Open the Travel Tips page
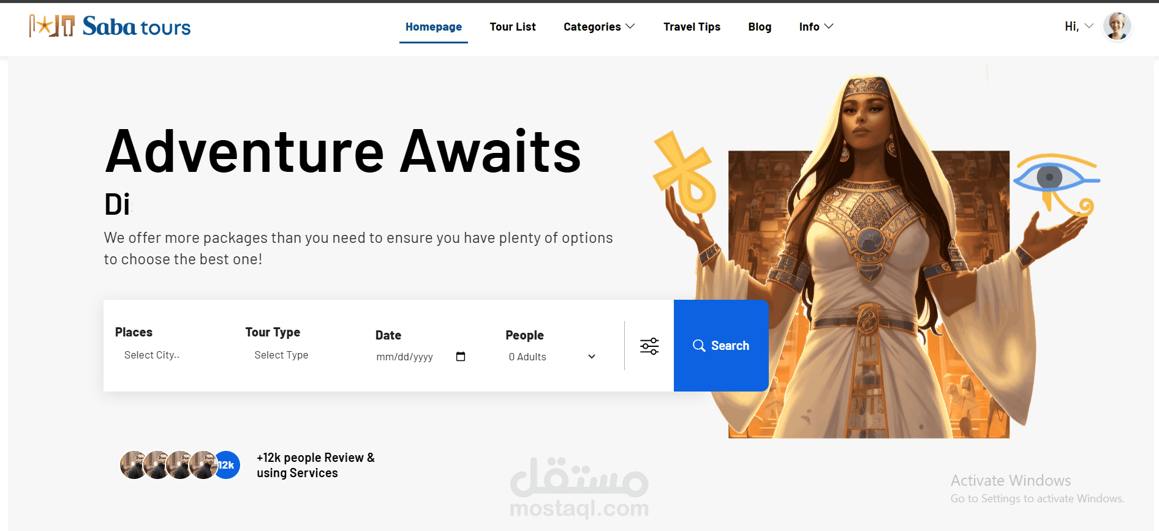 (x=692, y=27)
